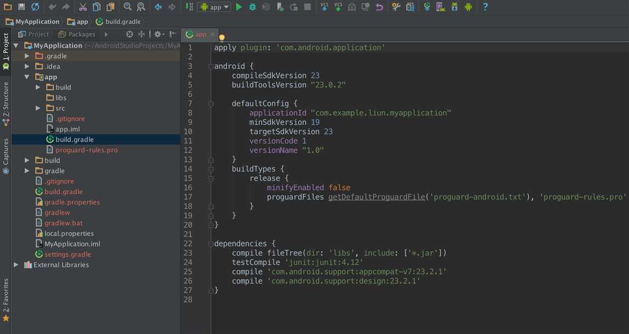The image size is (629, 334).
Task: Expand the .idea folder
Action: point(27,66)
